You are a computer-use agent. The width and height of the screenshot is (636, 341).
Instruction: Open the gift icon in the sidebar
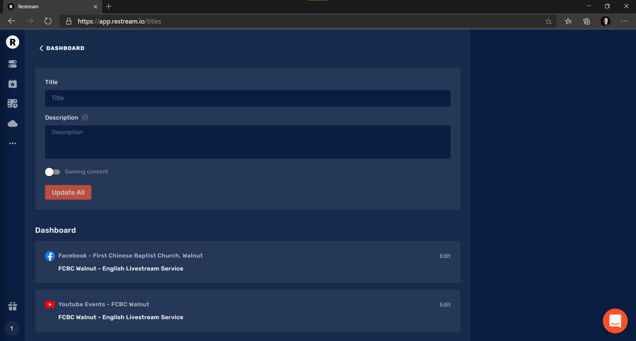[12, 306]
